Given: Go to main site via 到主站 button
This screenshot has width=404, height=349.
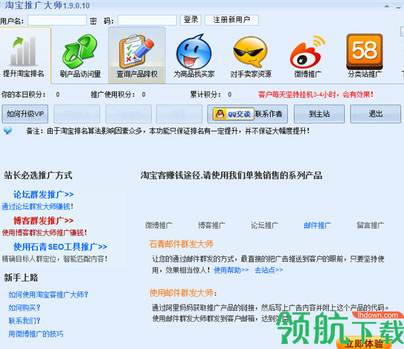Looking at the screenshot, I should click(319, 114).
